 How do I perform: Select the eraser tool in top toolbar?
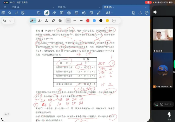coord(54,13)
